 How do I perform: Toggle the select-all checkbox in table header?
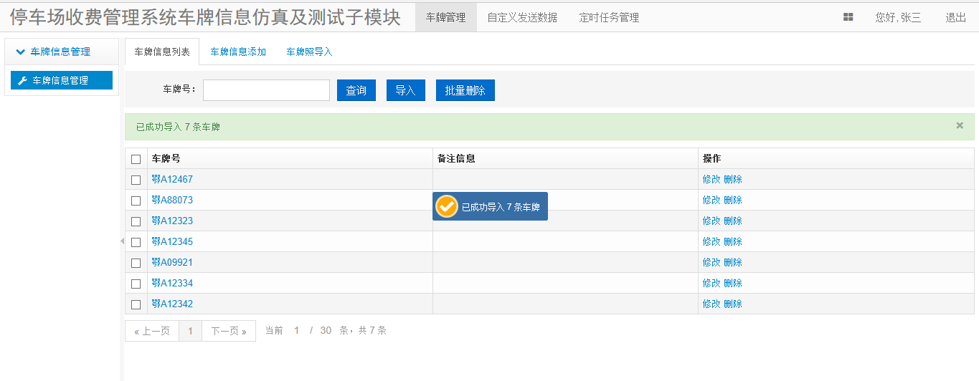136,159
